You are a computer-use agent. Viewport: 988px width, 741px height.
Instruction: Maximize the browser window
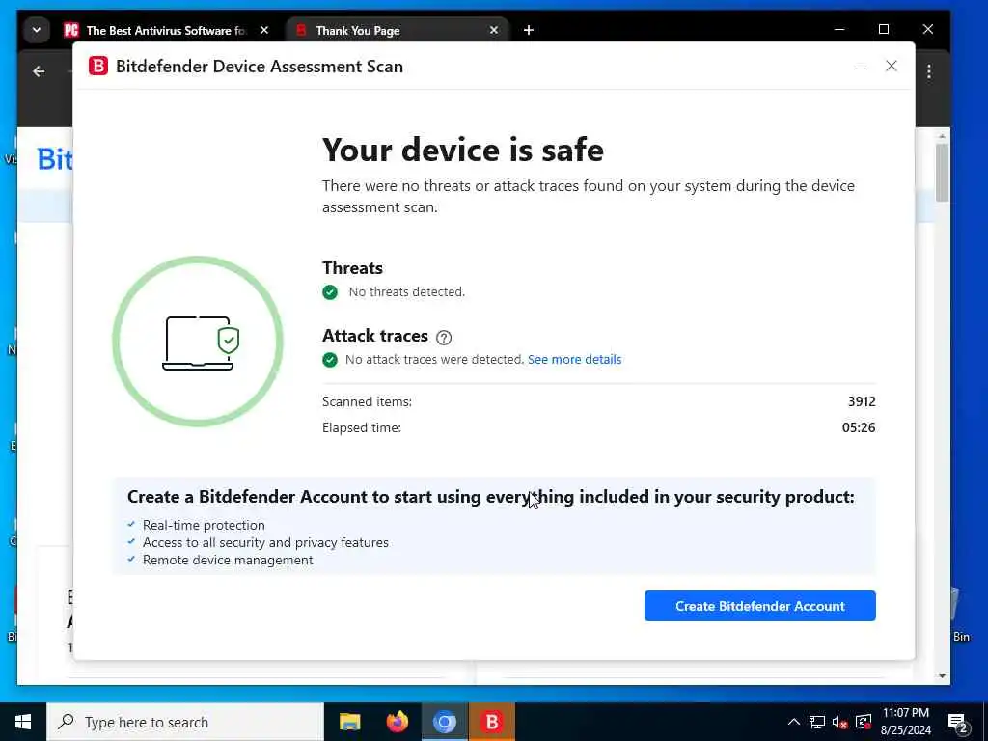884,30
